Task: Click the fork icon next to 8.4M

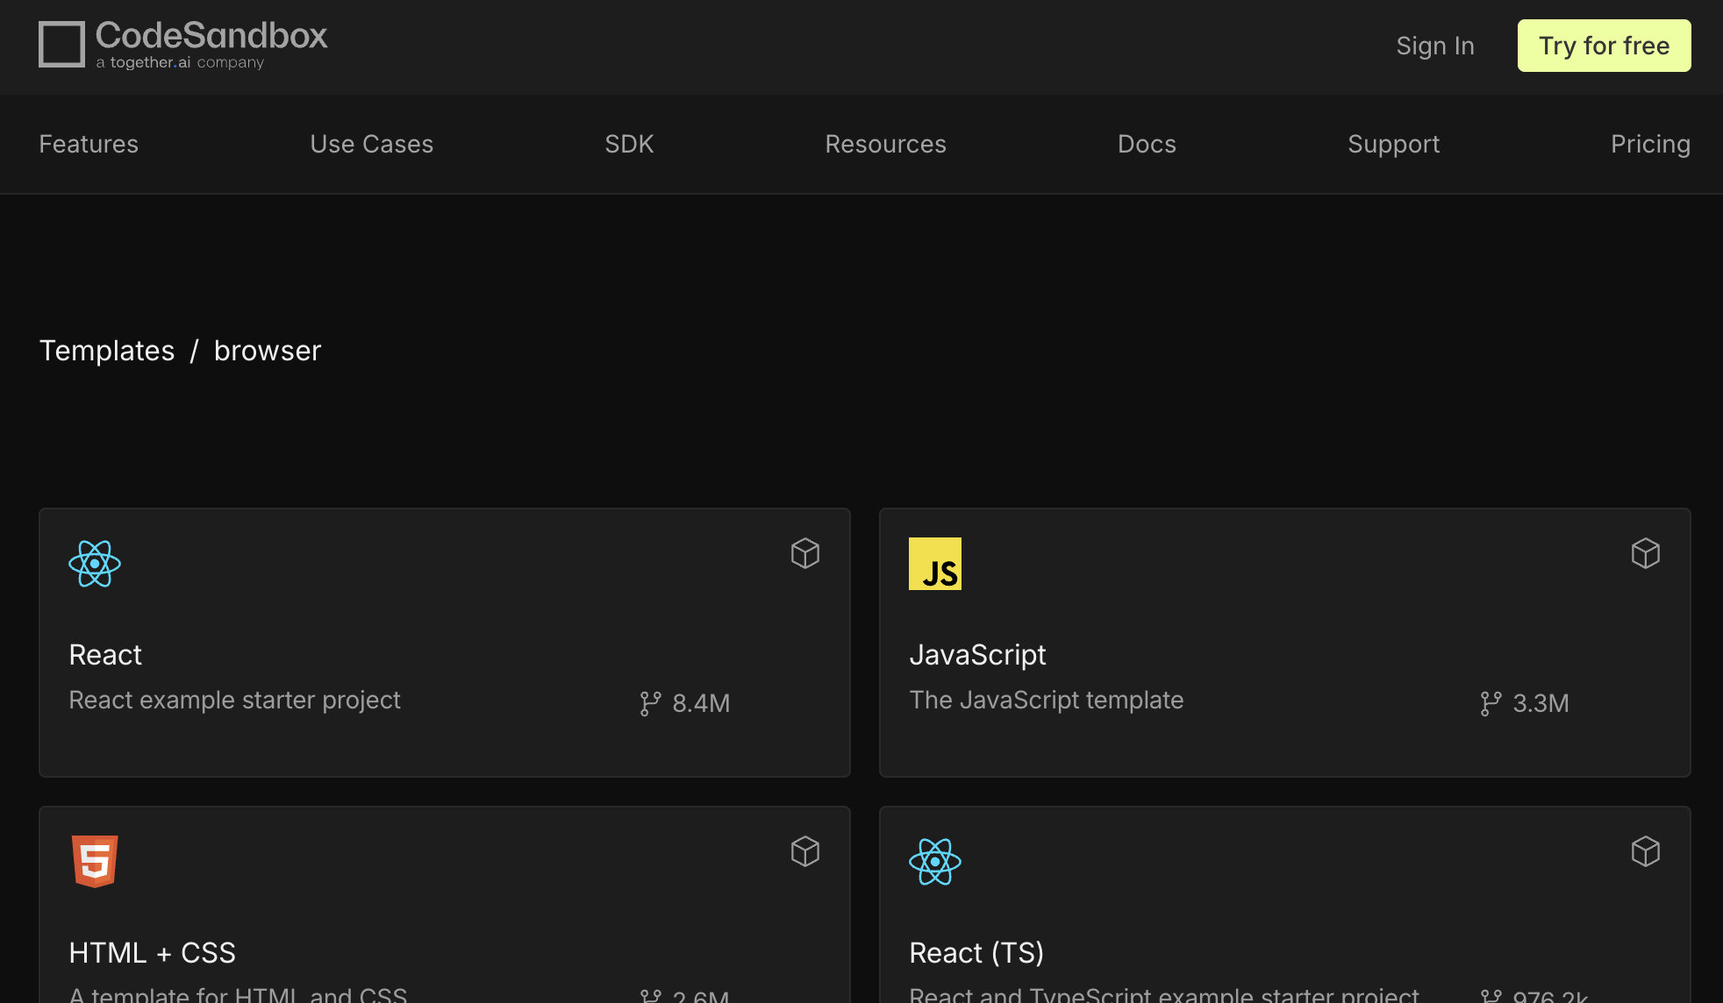Action: click(650, 703)
